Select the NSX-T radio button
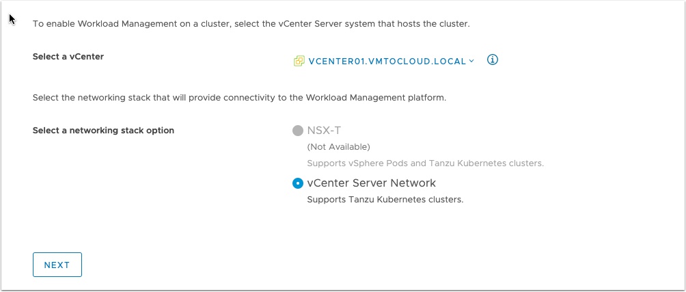The image size is (686, 292). click(298, 131)
